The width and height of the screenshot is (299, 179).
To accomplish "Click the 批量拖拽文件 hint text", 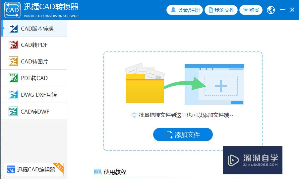I will point(186,115).
